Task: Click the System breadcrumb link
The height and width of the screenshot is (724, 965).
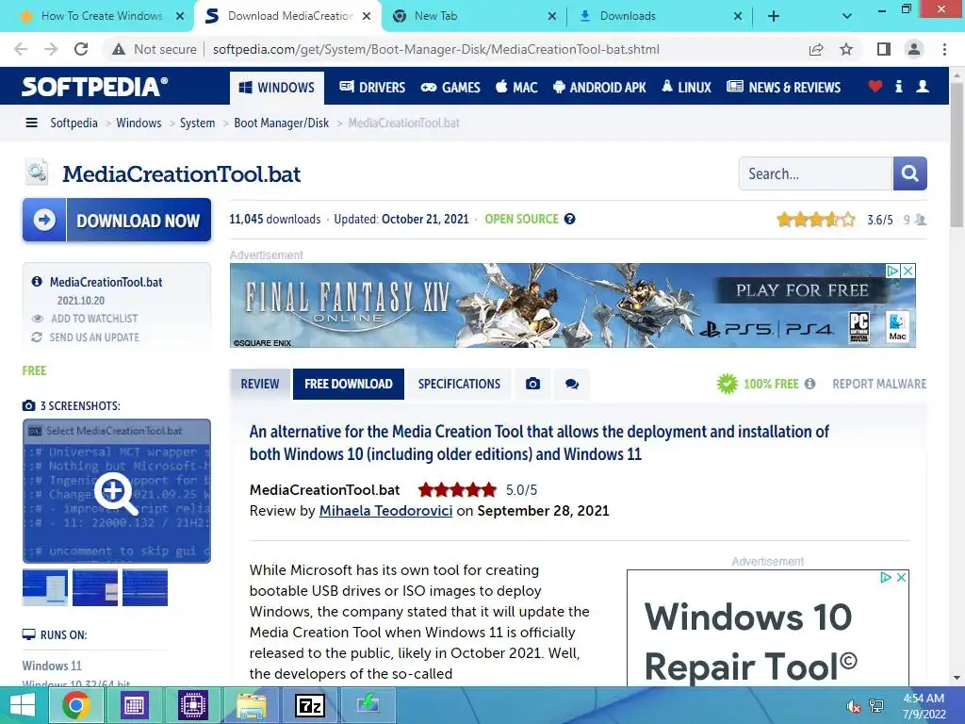Action: 197,123
